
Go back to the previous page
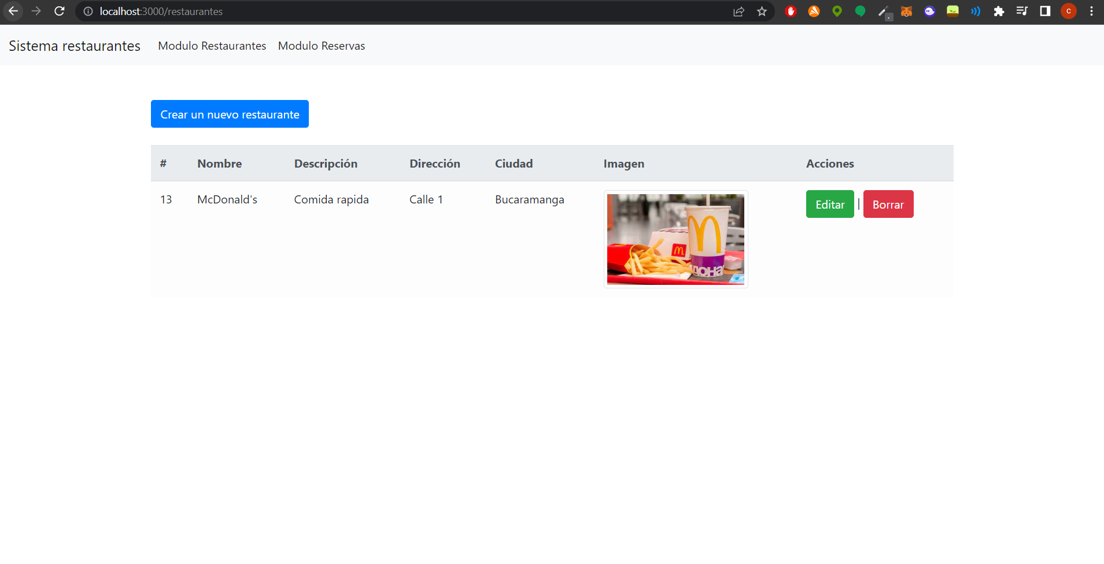13,11
